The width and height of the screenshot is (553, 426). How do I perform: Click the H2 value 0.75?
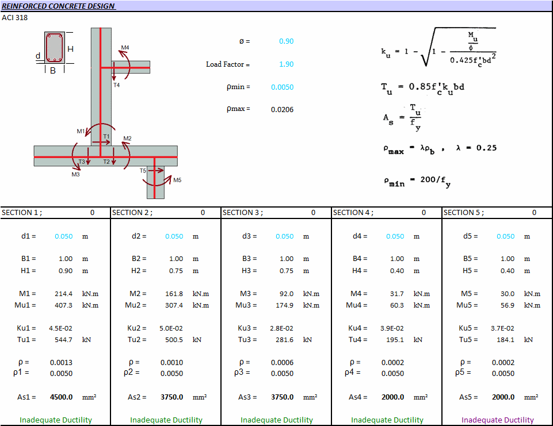click(x=176, y=271)
